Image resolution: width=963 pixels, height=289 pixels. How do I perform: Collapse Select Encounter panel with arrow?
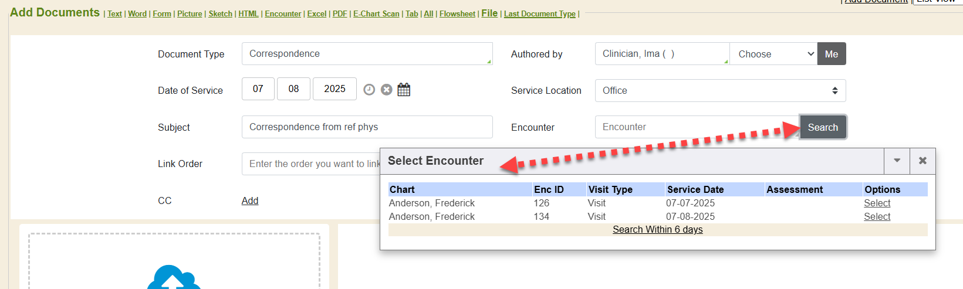[897, 161]
